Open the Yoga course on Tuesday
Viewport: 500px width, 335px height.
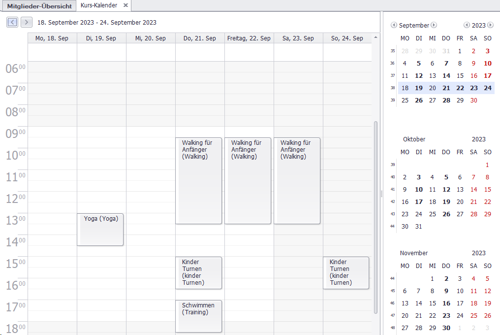pyautogui.click(x=101, y=229)
